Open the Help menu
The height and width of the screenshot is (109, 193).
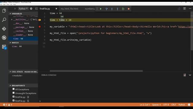(14, 5)
